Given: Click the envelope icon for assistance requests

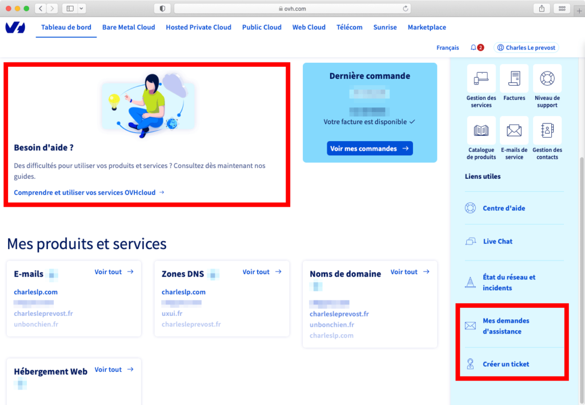Looking at the screenshot, I should pyautogui.click(x=470, y=326).
